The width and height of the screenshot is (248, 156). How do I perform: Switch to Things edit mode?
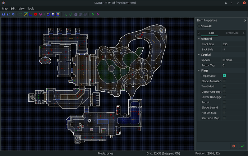coord(36,14)
